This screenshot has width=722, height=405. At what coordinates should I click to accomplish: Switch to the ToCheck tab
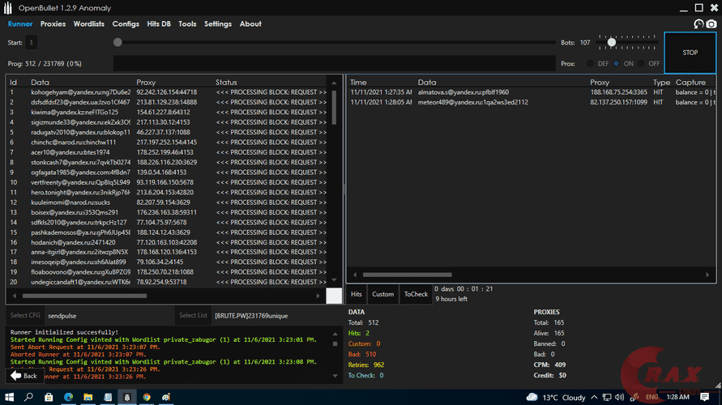click(x=416, y=294)
